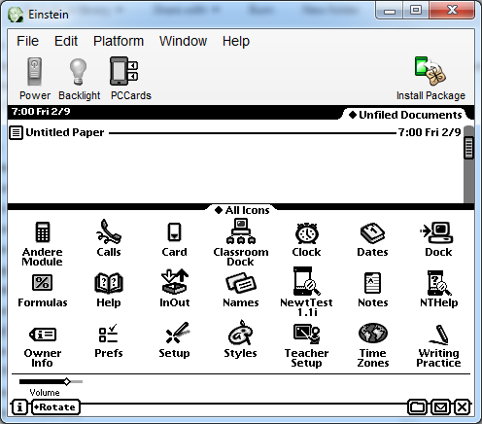This screenshot has width=482, height=424.
Task: Minimize the Einstein window
Action: pos(390,11)
